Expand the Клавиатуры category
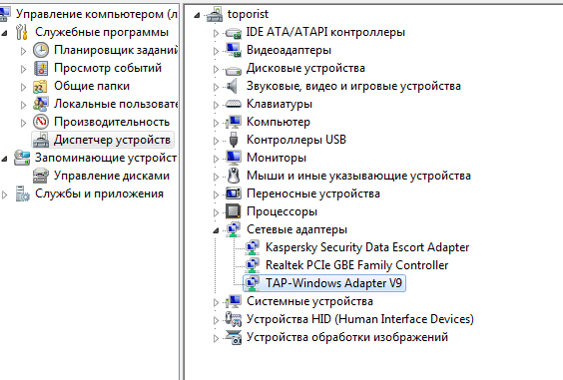The width and height of the screenshot is (563, 380). 216,105
